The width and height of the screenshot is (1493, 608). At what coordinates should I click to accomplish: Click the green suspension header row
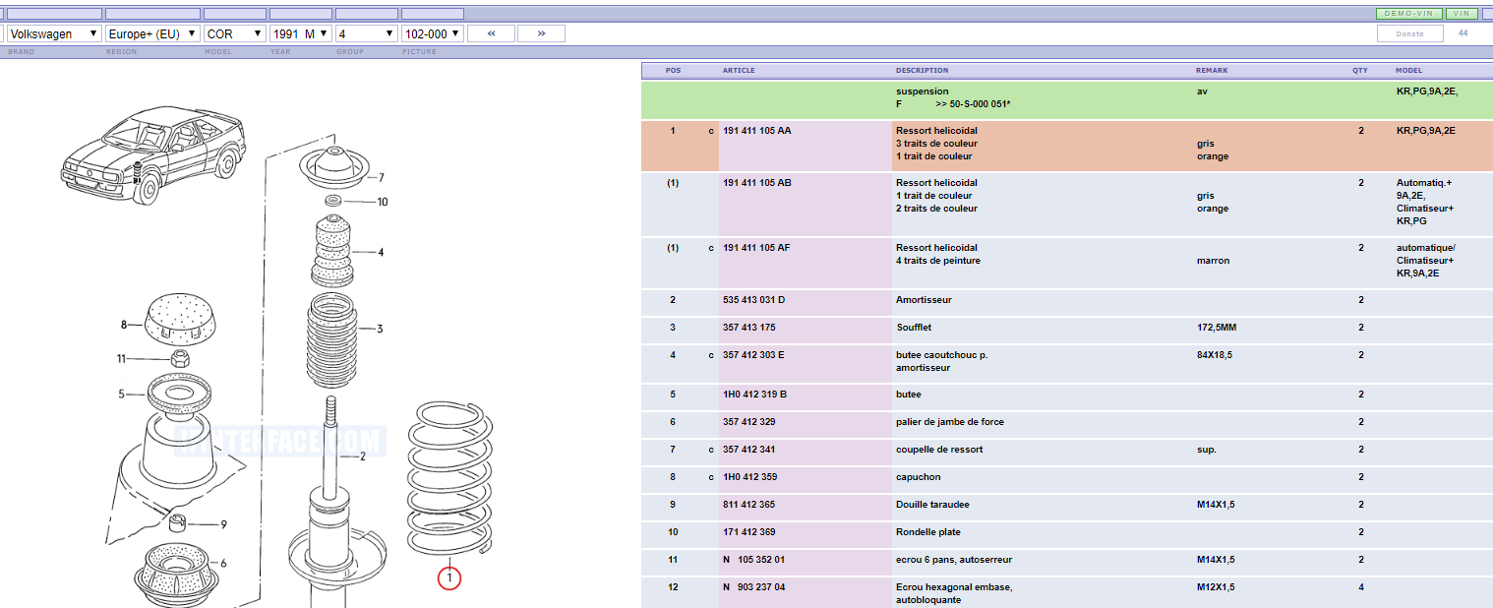tap(1067, 100)
